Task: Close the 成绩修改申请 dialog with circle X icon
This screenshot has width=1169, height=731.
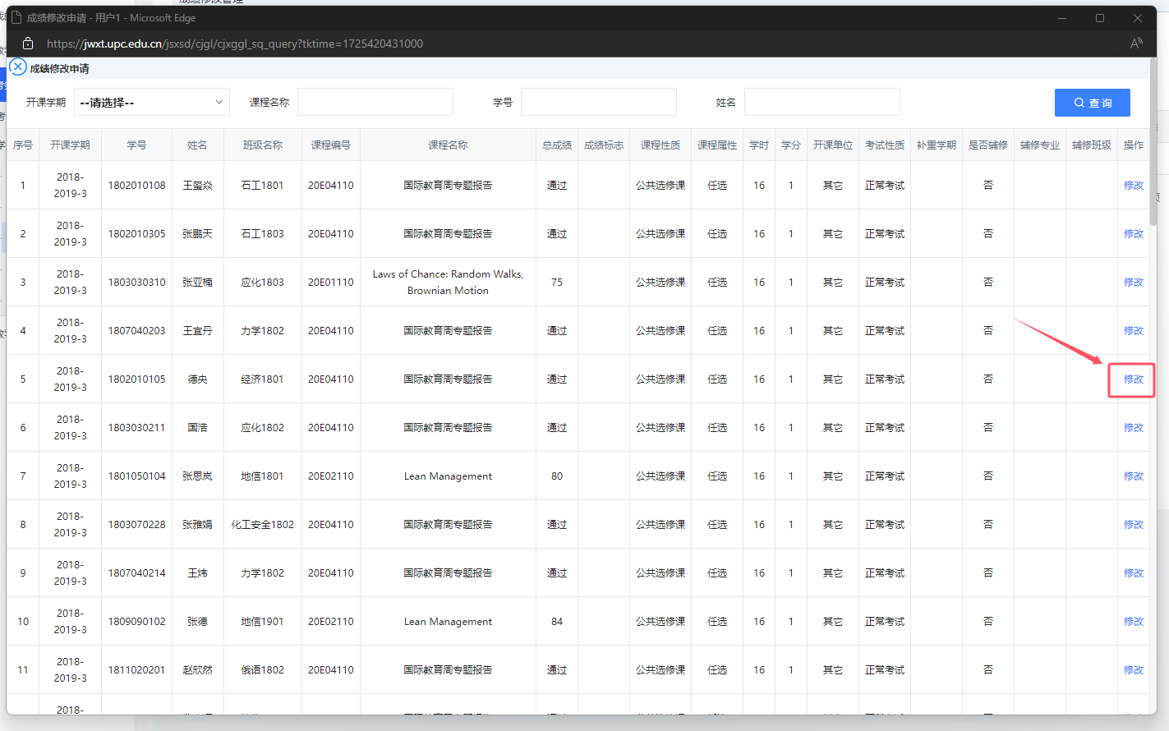Action: click(x=18, y=67)
